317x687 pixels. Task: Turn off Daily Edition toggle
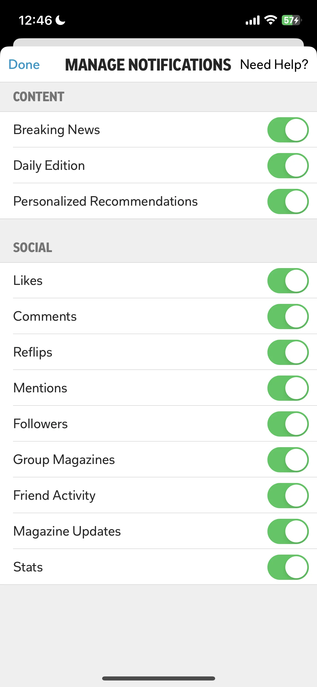[288, 166]
